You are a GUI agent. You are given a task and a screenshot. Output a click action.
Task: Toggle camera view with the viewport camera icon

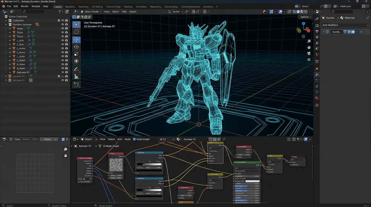309,53
